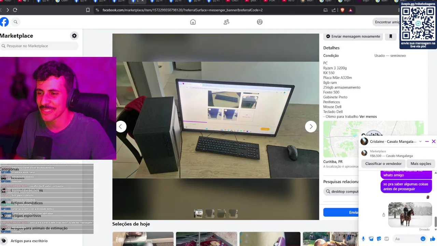This screenshot has width=437, height=246.
Task: Click Classificar o vendedor button
Action: [x=383, y=164]
